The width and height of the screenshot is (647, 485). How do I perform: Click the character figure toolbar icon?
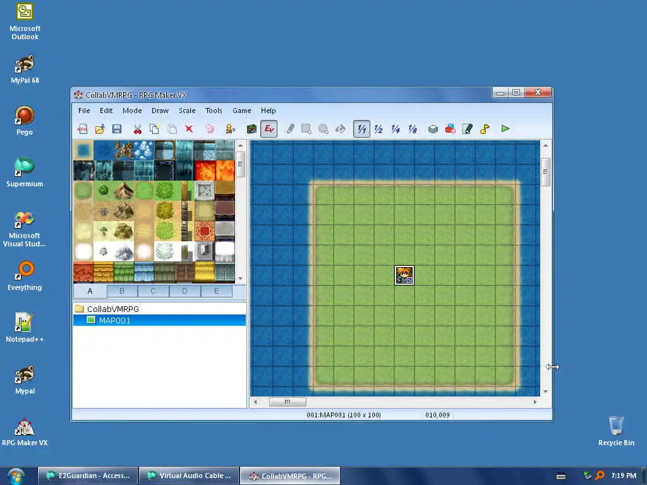(230, 129)
